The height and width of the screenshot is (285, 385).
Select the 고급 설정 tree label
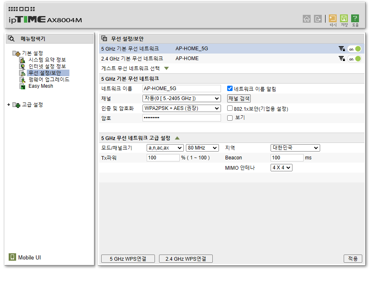click(x=32, y=105)
